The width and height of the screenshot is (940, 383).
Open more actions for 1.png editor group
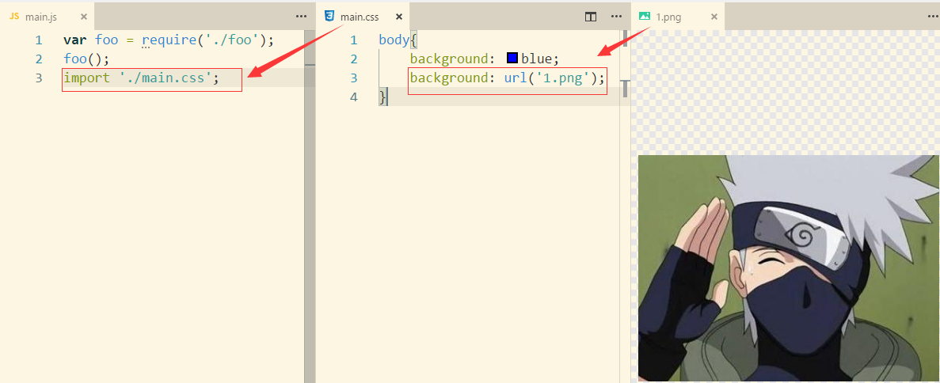click(x=931, y=17)
